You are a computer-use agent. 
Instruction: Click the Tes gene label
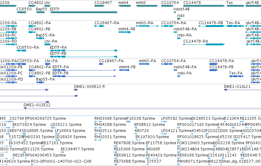click(x=229, y=3)
